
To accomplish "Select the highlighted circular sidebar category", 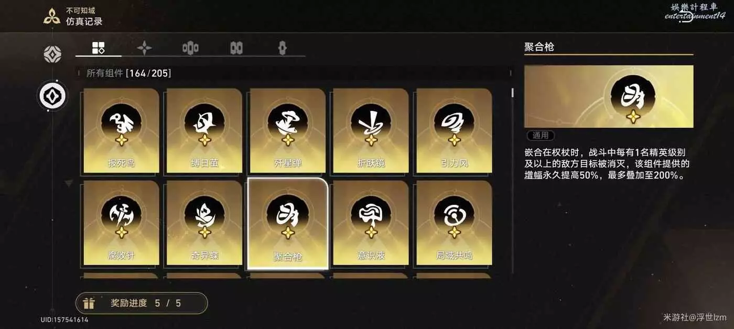I will pyautogui.click(x=52, y=96).
